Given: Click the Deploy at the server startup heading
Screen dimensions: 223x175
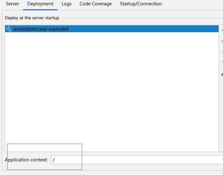Looking at the screenshot, I should click(x=32, y=18).
